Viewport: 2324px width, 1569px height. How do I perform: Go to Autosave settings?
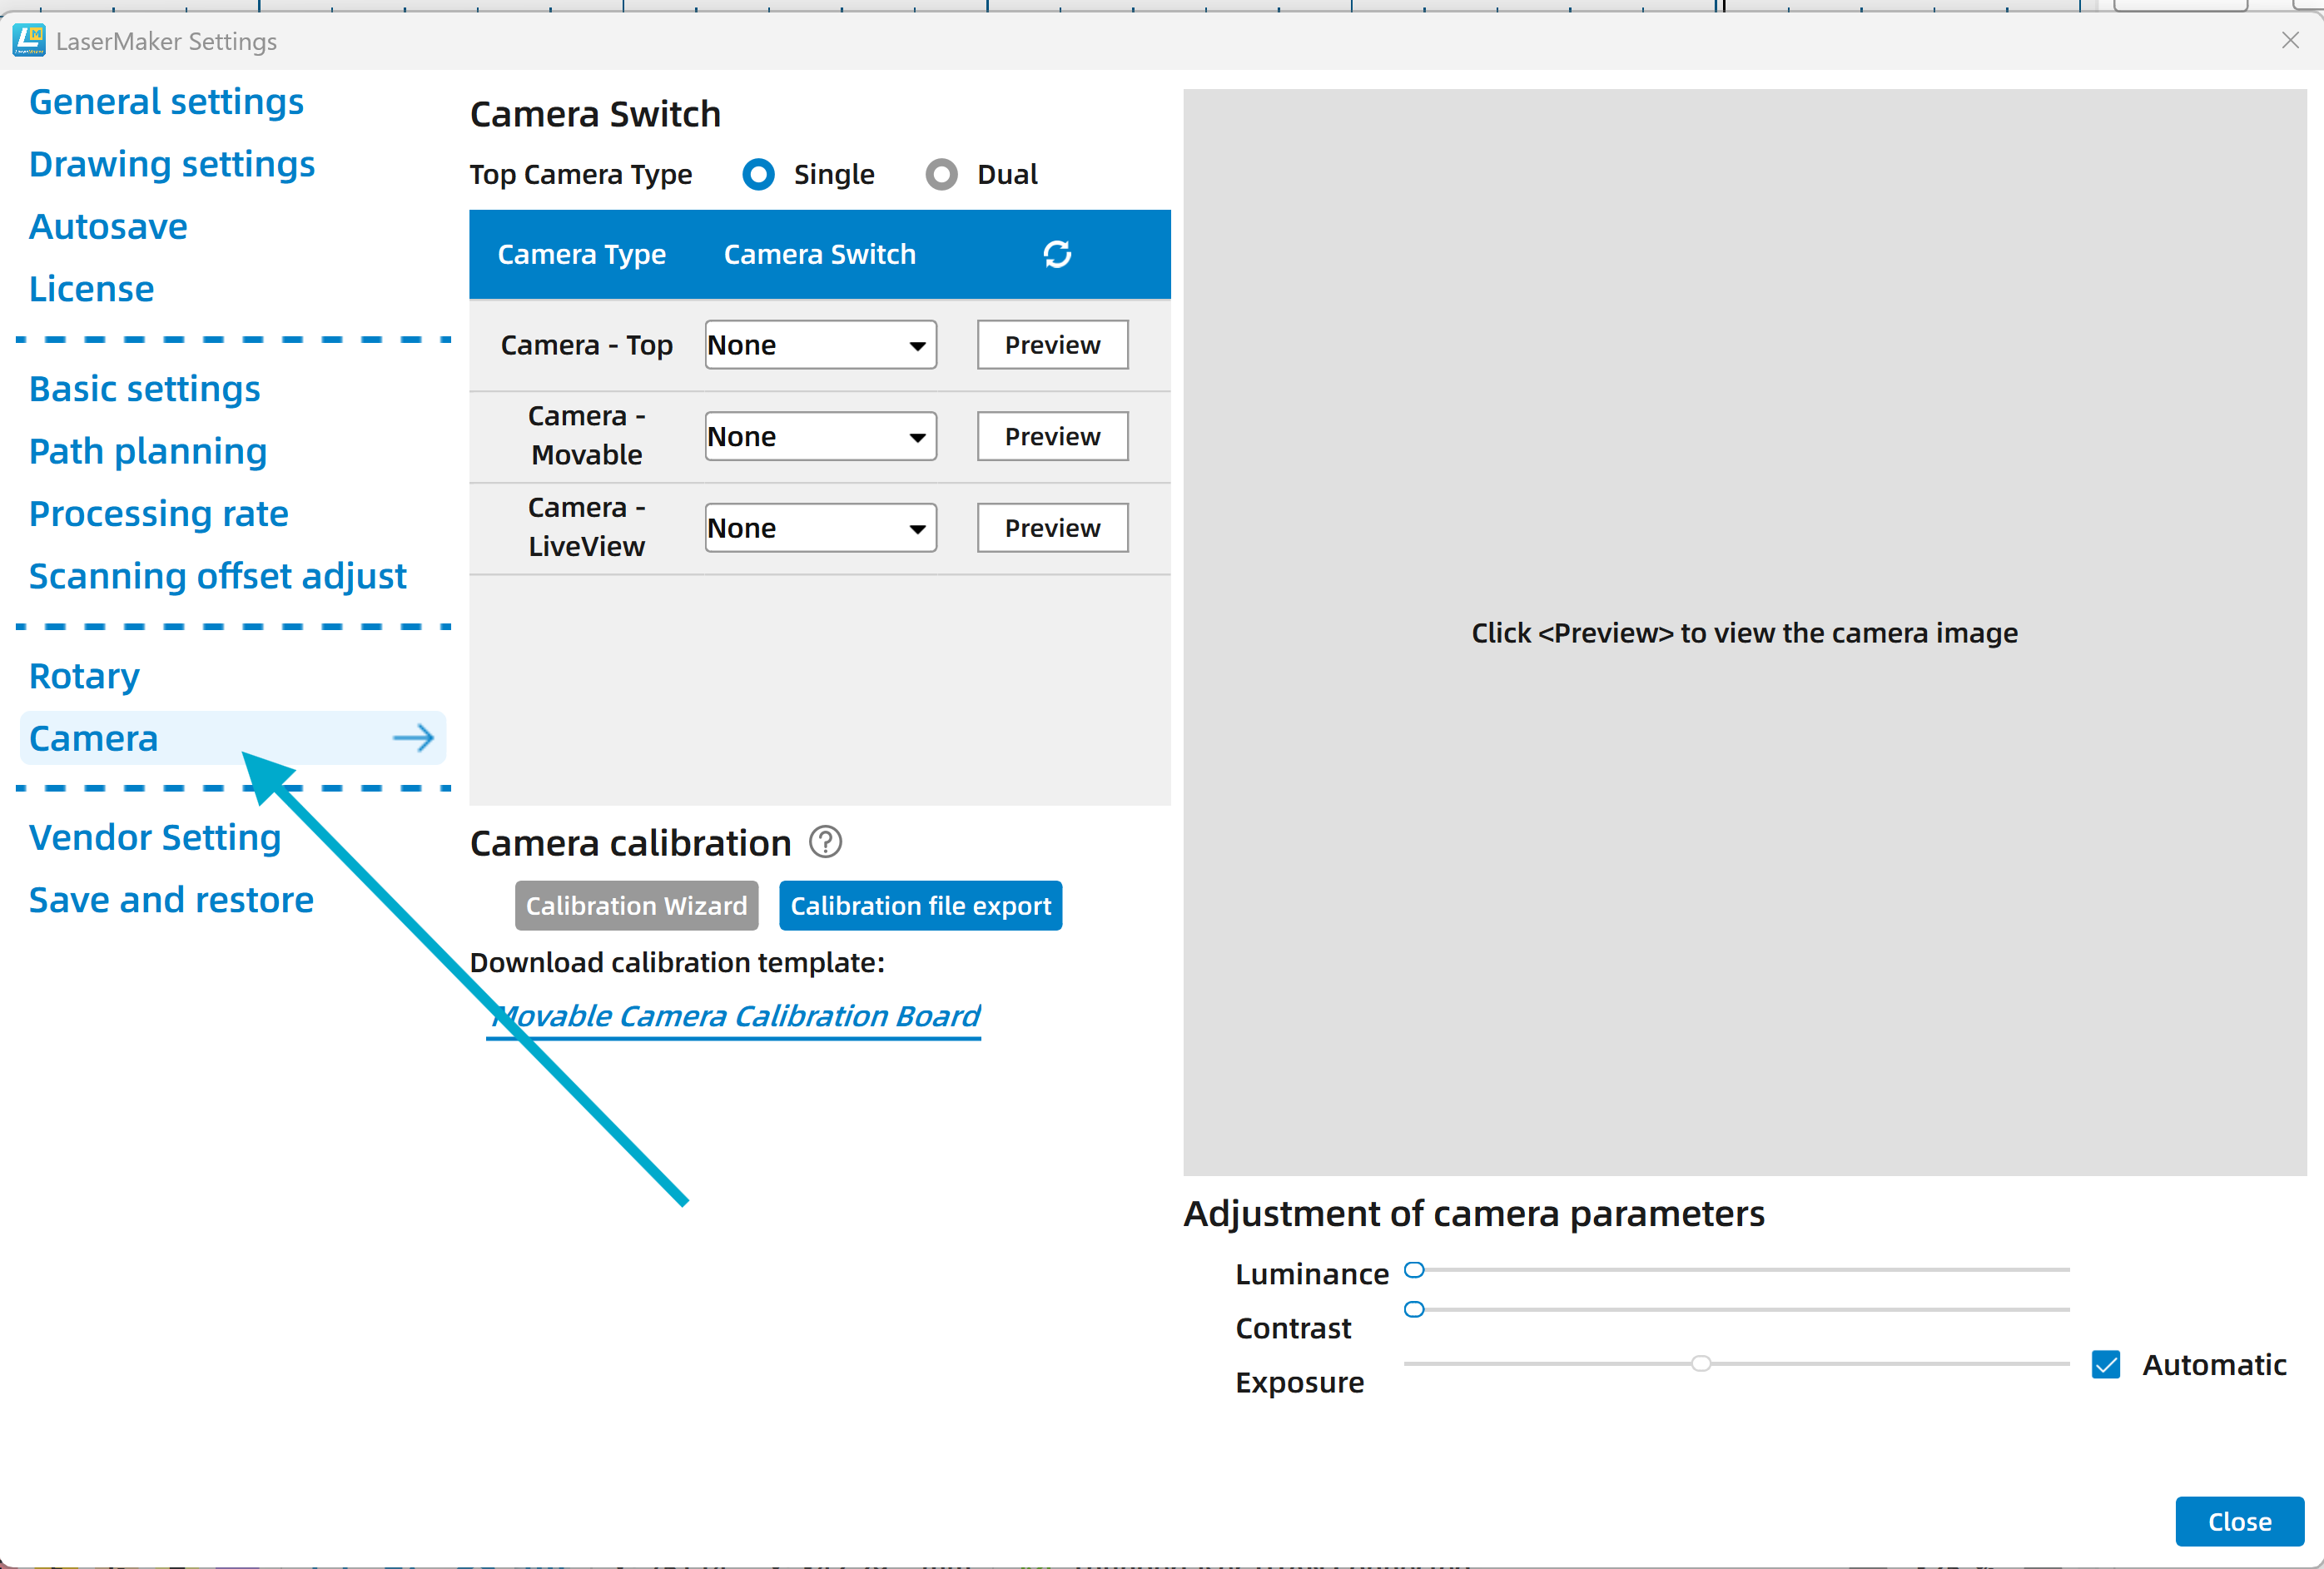click(x=108, y=227)
